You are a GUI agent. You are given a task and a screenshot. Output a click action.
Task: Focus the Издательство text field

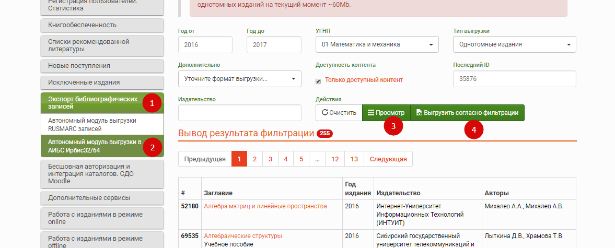pos(239,113)
